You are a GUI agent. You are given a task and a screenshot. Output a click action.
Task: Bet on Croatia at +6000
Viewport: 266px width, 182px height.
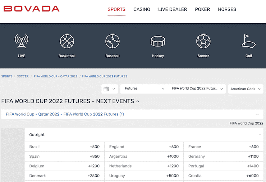tap(224, 176)
